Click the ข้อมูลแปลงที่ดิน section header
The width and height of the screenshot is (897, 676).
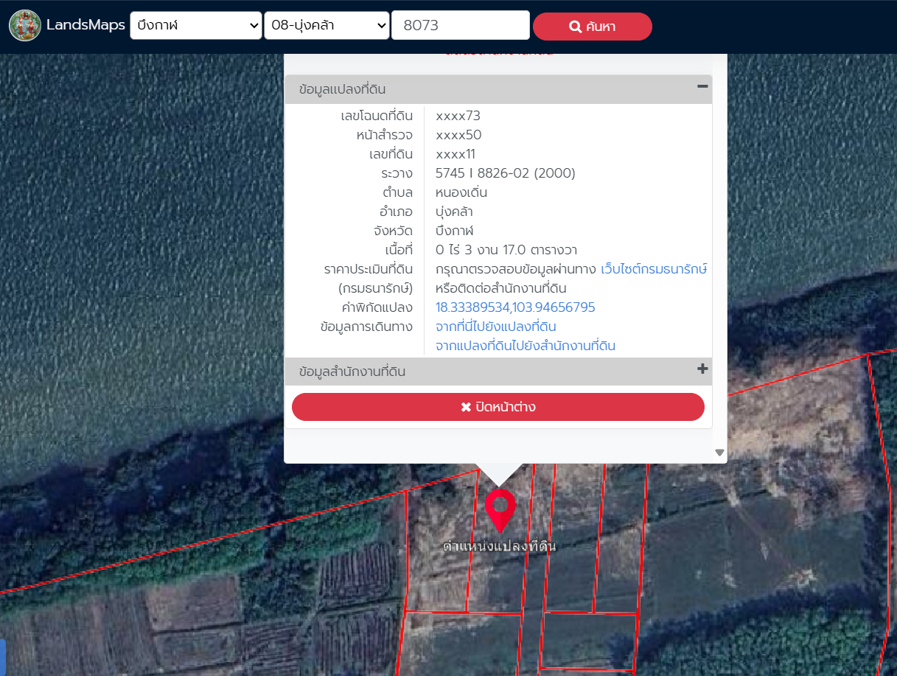(x=343, y=89)
